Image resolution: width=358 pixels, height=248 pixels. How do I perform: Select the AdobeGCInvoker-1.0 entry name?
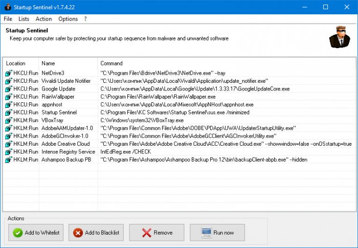click(65, 136)
